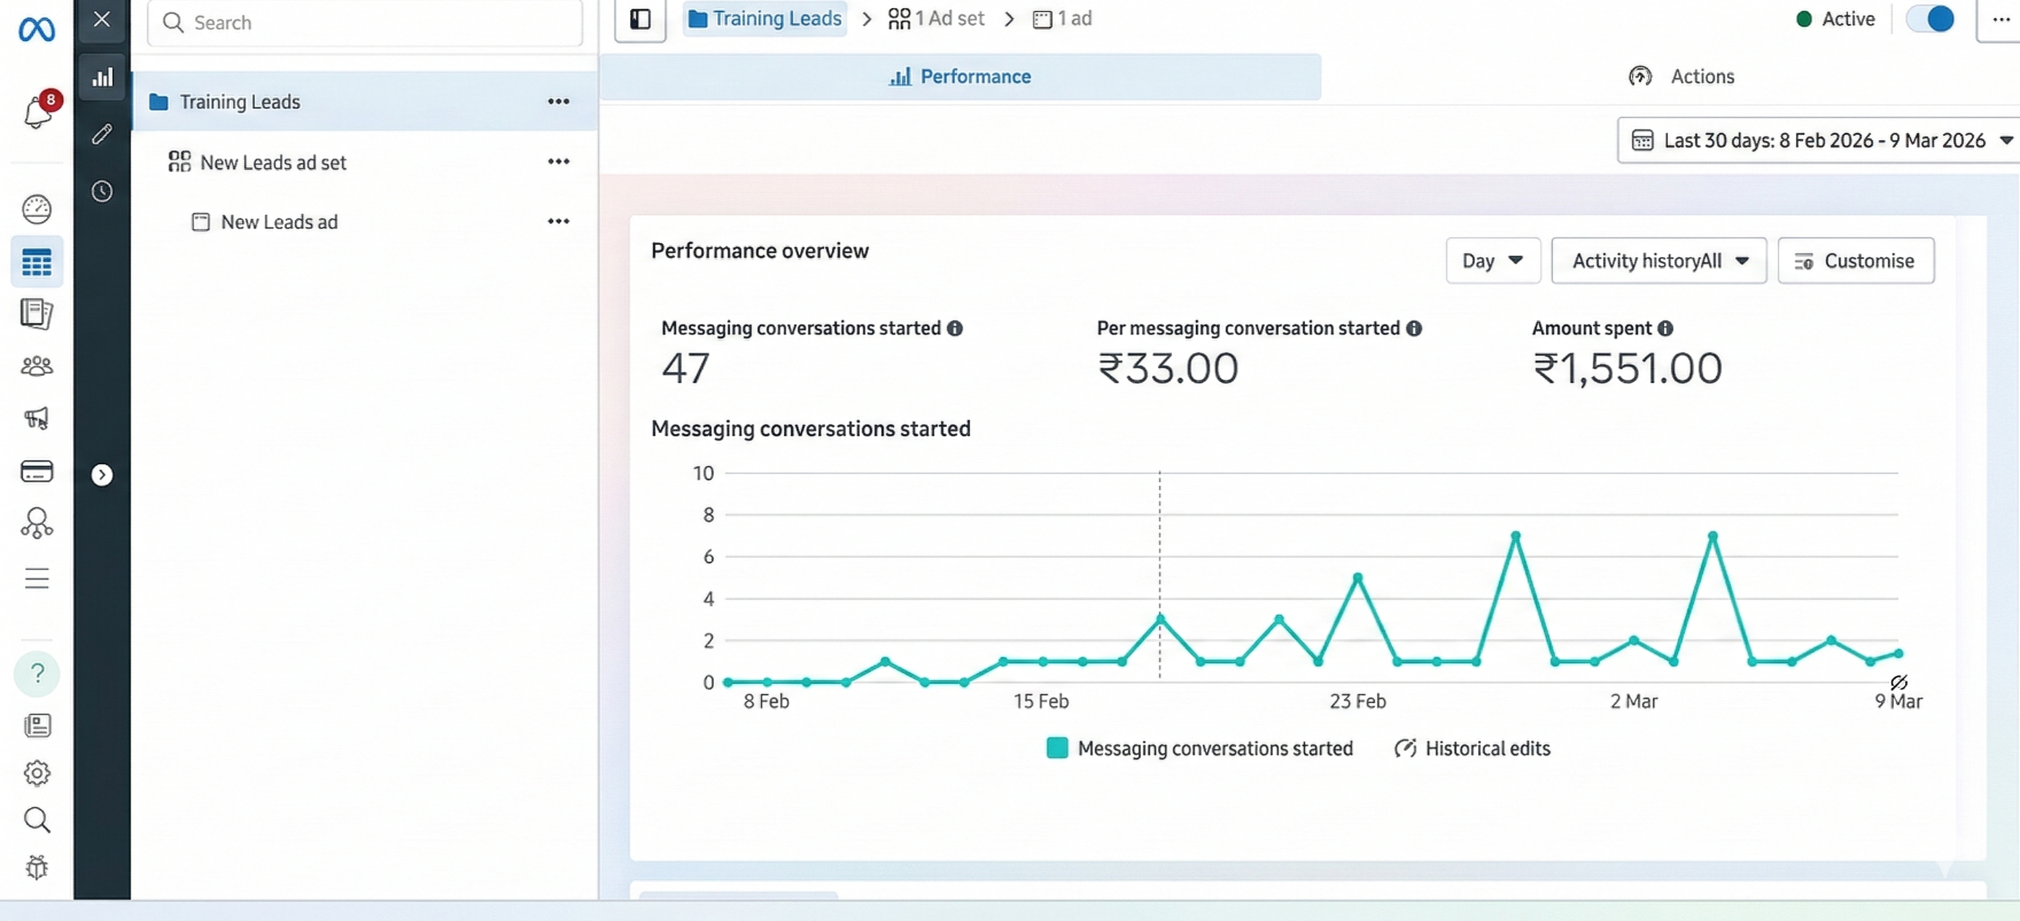Viewport: 2020px width, 921px height.
Task: Click the 23 Feb axis label
Action: [1357, 701]
